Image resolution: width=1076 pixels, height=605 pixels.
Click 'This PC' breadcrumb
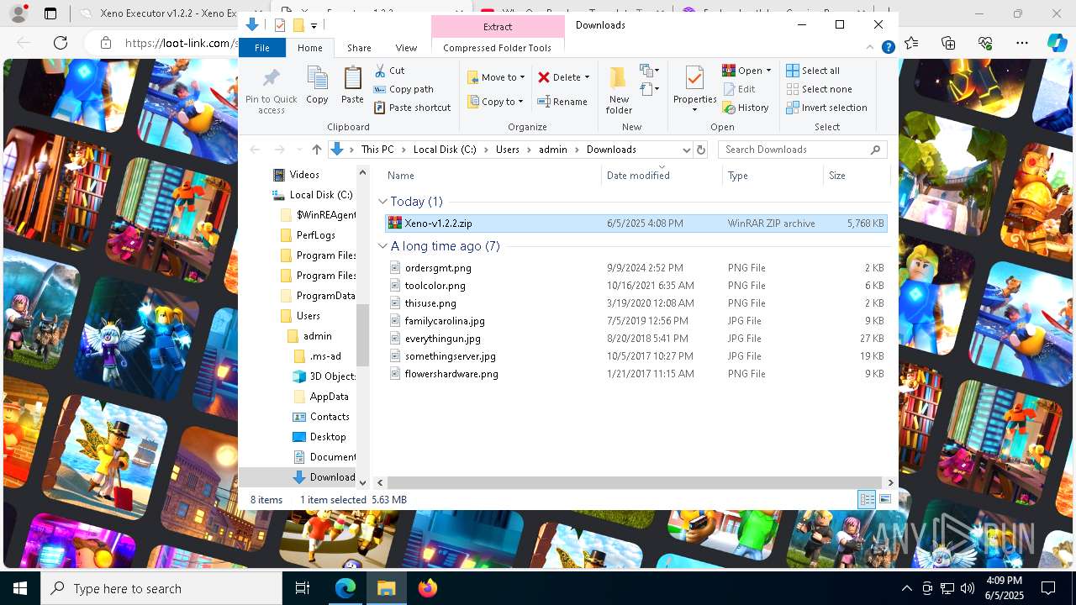377,150
